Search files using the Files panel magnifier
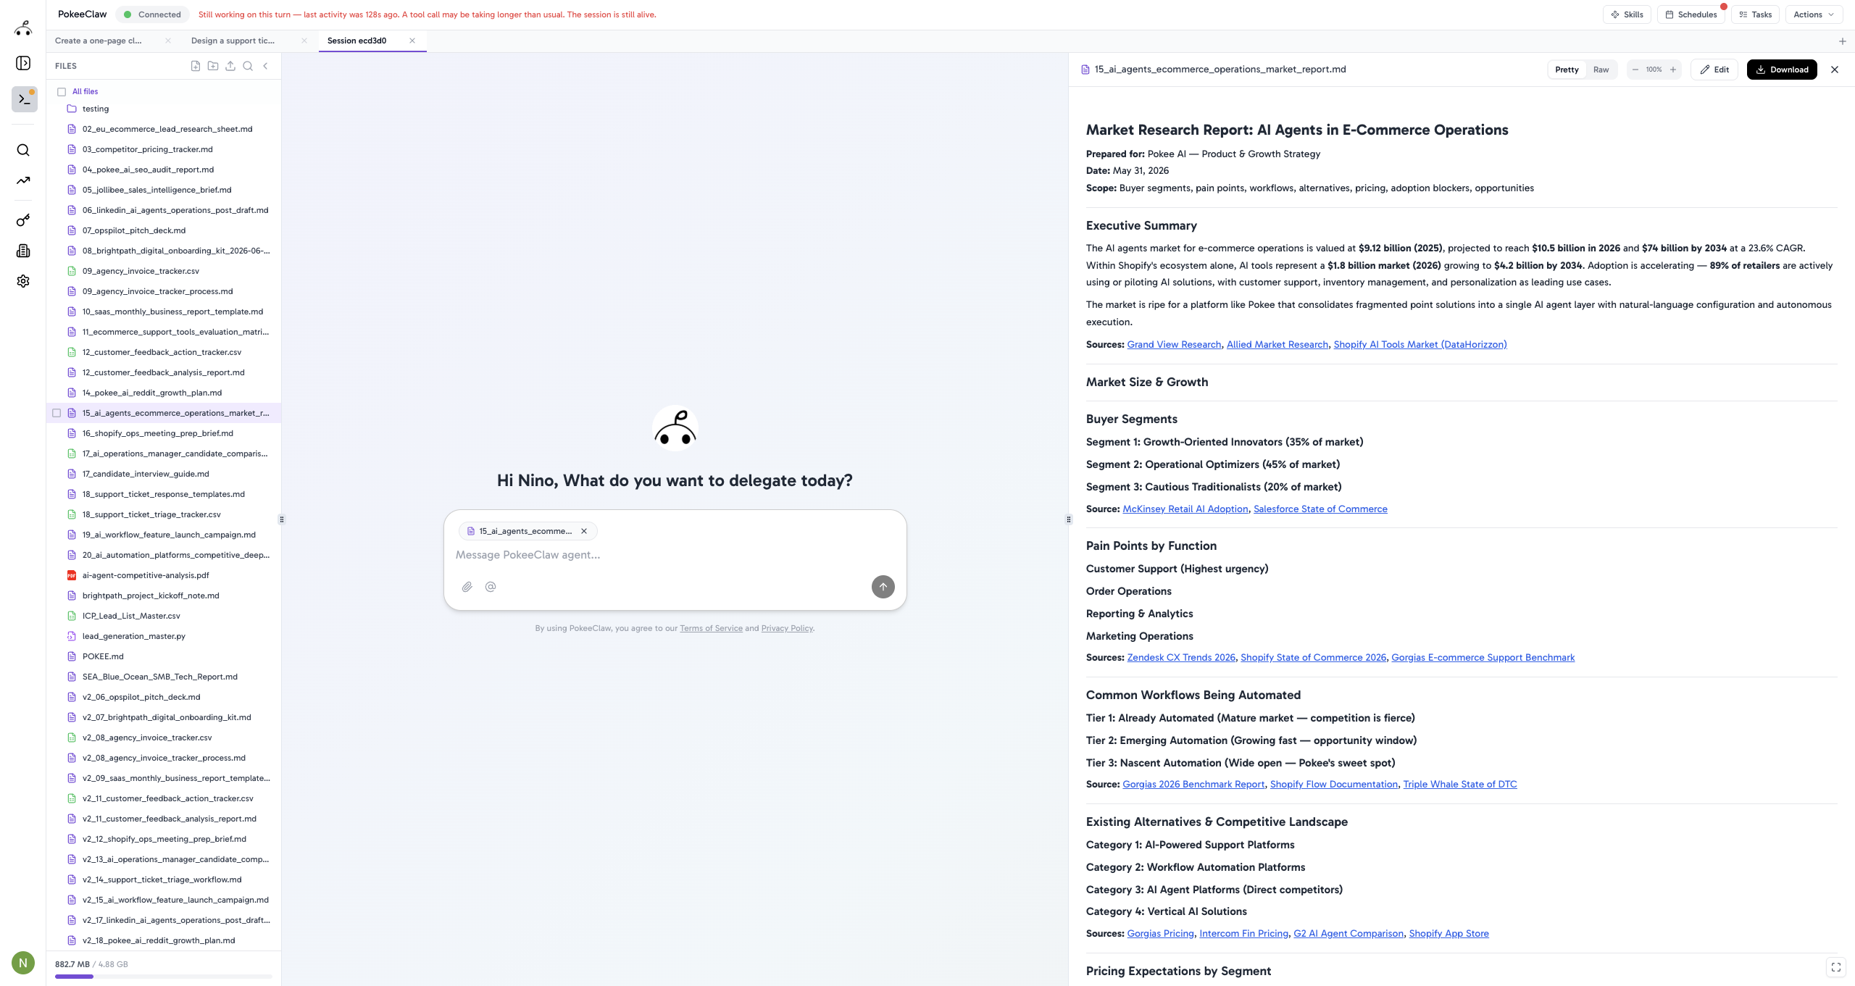This screenshot has height=986, width=1855. [x=248, y=66]
